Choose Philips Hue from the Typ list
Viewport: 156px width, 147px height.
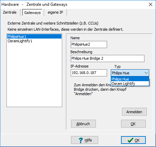click(x=130, y=79)
